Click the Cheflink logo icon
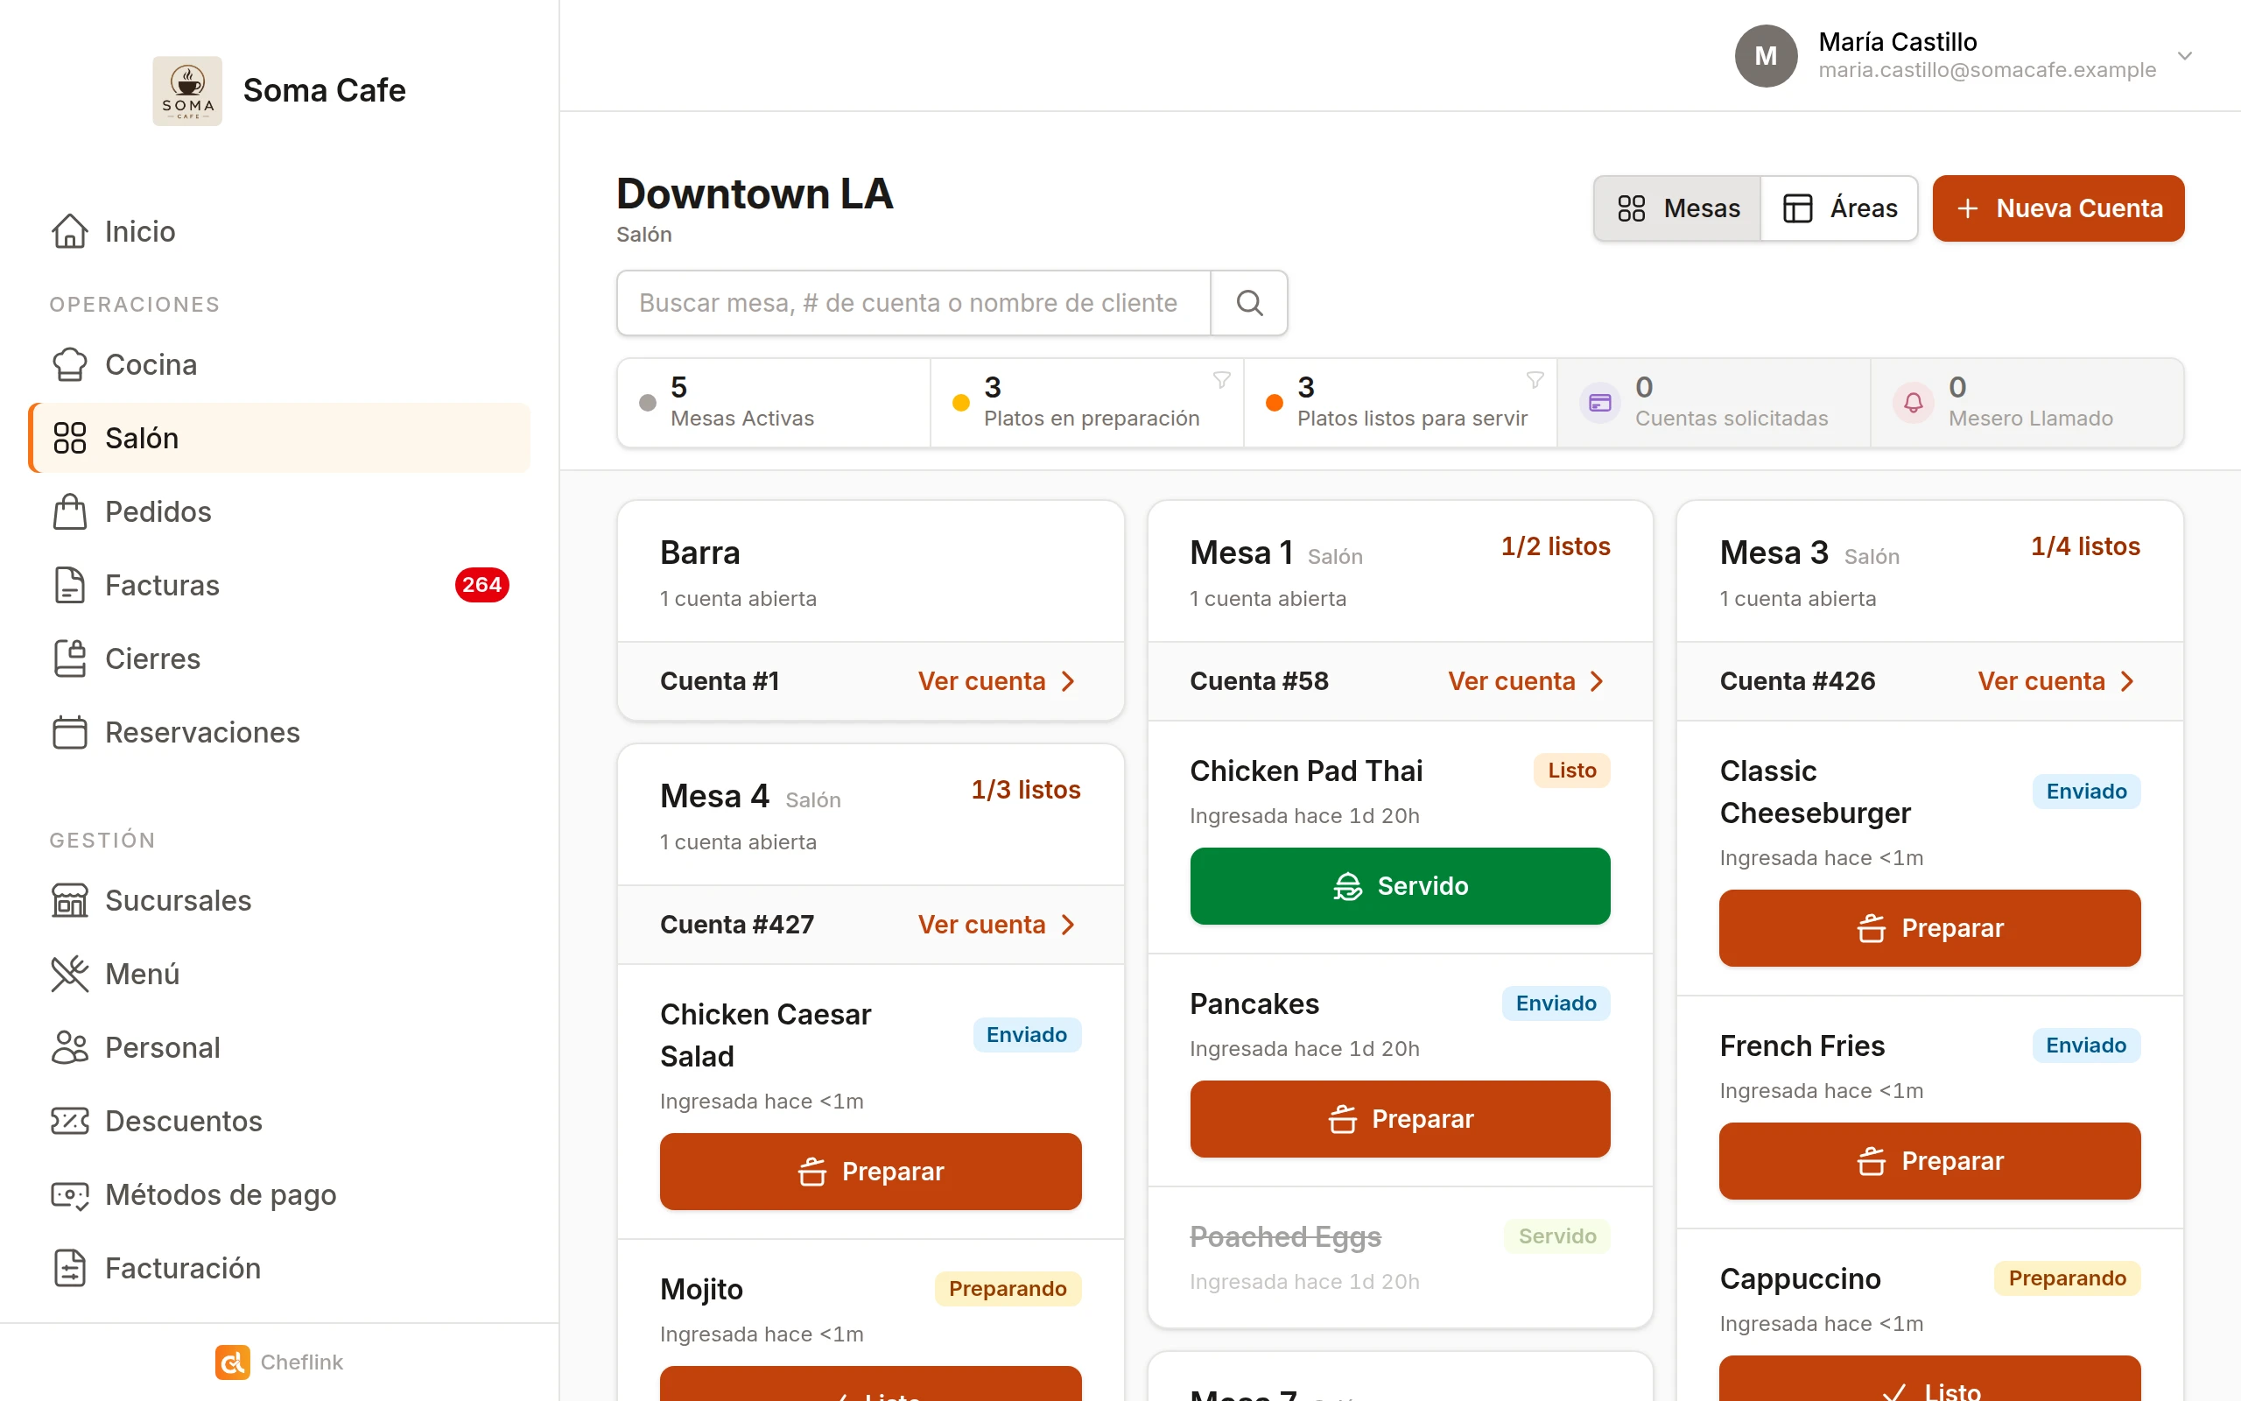This screenshot has height=1401, width=2241. tap(231, 1362)
